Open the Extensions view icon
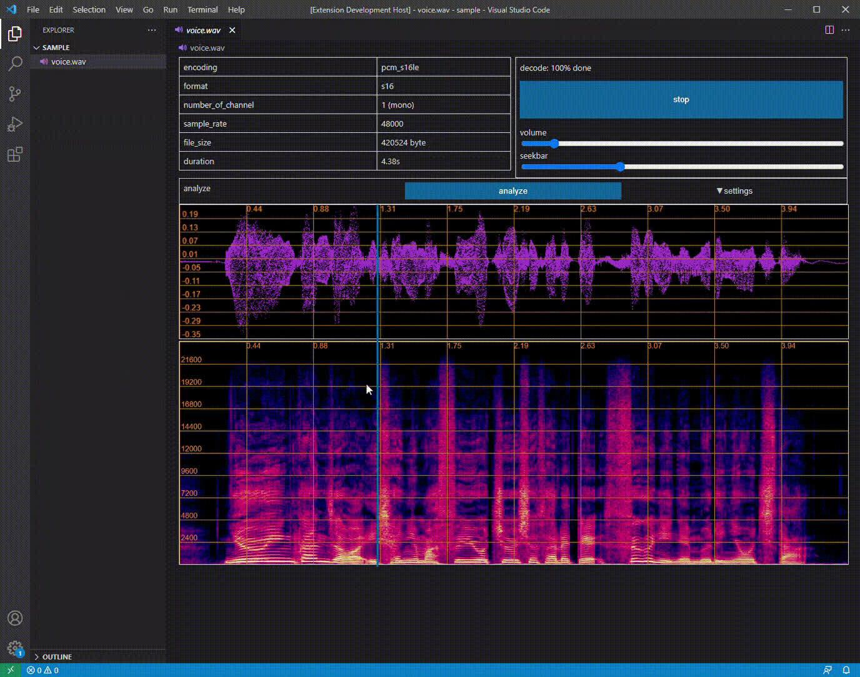The height and width of the screenshot is (677, 860). coord(15,154)
